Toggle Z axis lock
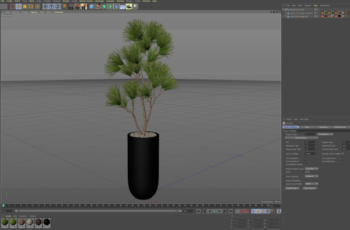Viewport: 350px width, 230px height. coord(58,6)
